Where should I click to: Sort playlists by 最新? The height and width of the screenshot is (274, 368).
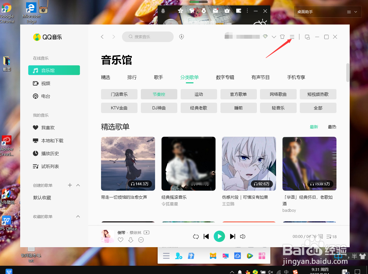314,127
